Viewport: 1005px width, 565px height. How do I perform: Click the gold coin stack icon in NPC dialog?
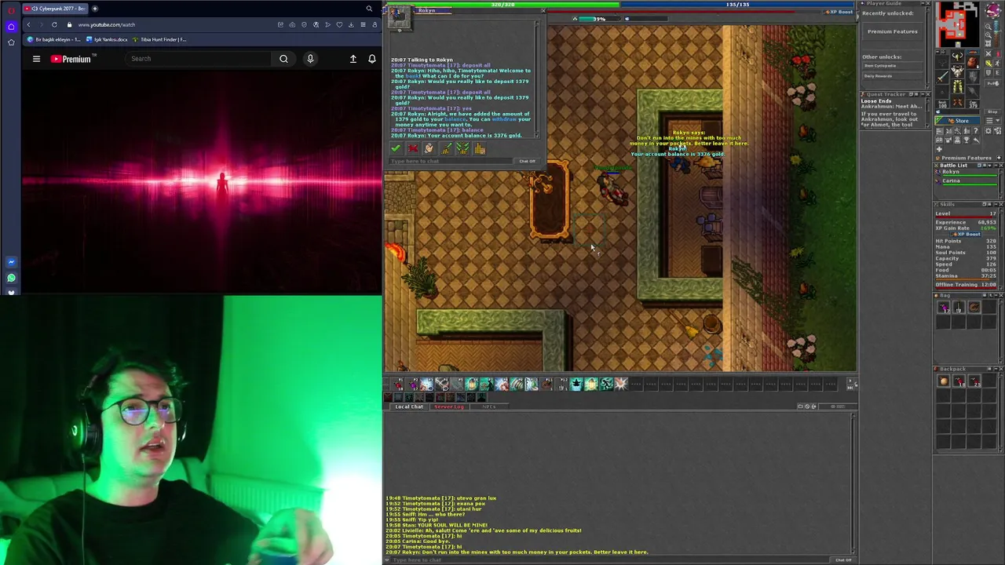pos(480,148)
